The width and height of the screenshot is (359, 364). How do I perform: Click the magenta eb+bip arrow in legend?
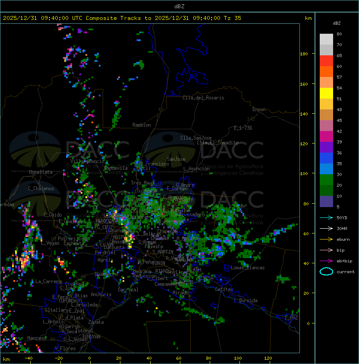326,261
